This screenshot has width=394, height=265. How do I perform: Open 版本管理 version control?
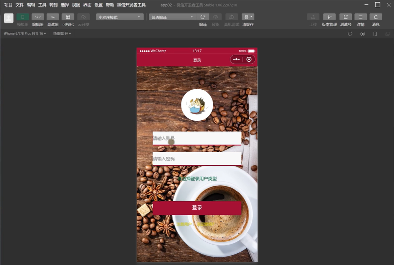329,17
